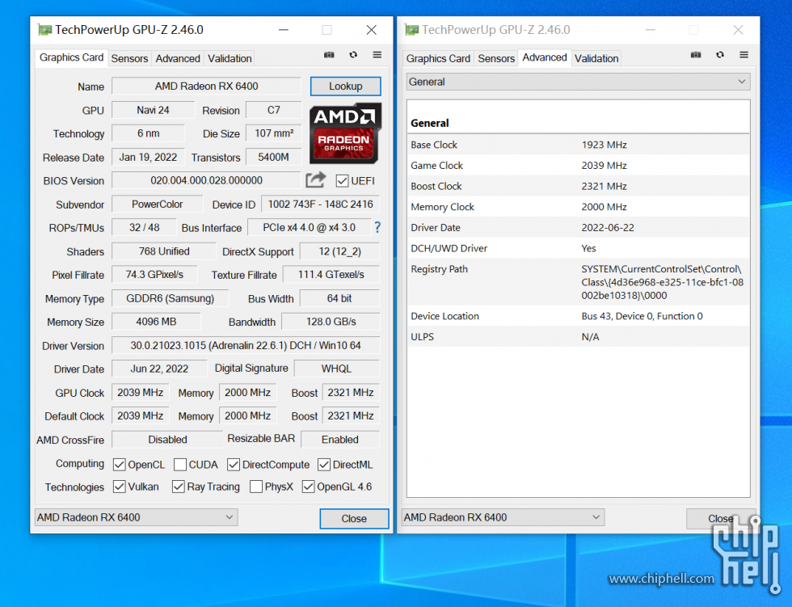Viewport: 792px width, 607px height.
Task: Click the Device ID field 1002 743F
Action: point(320,204)
